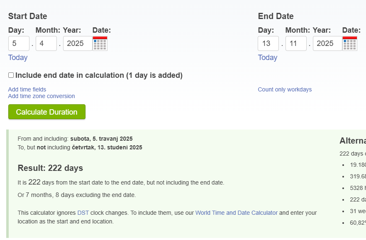Focus the End Date Day field
The width and height of the screenshot is (366, 240).
[268, 43]
